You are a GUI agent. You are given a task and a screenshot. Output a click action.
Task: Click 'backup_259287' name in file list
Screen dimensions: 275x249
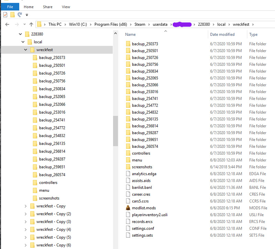(x=145, y=133)
